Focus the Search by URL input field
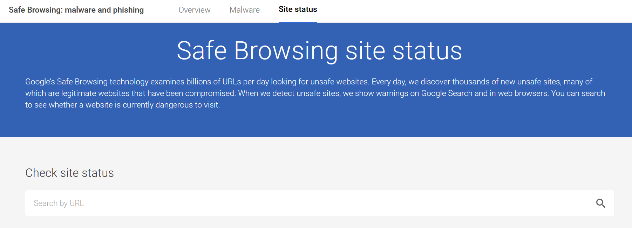The height and width of the screenshot is (228, 632). [x=308, y=203]
